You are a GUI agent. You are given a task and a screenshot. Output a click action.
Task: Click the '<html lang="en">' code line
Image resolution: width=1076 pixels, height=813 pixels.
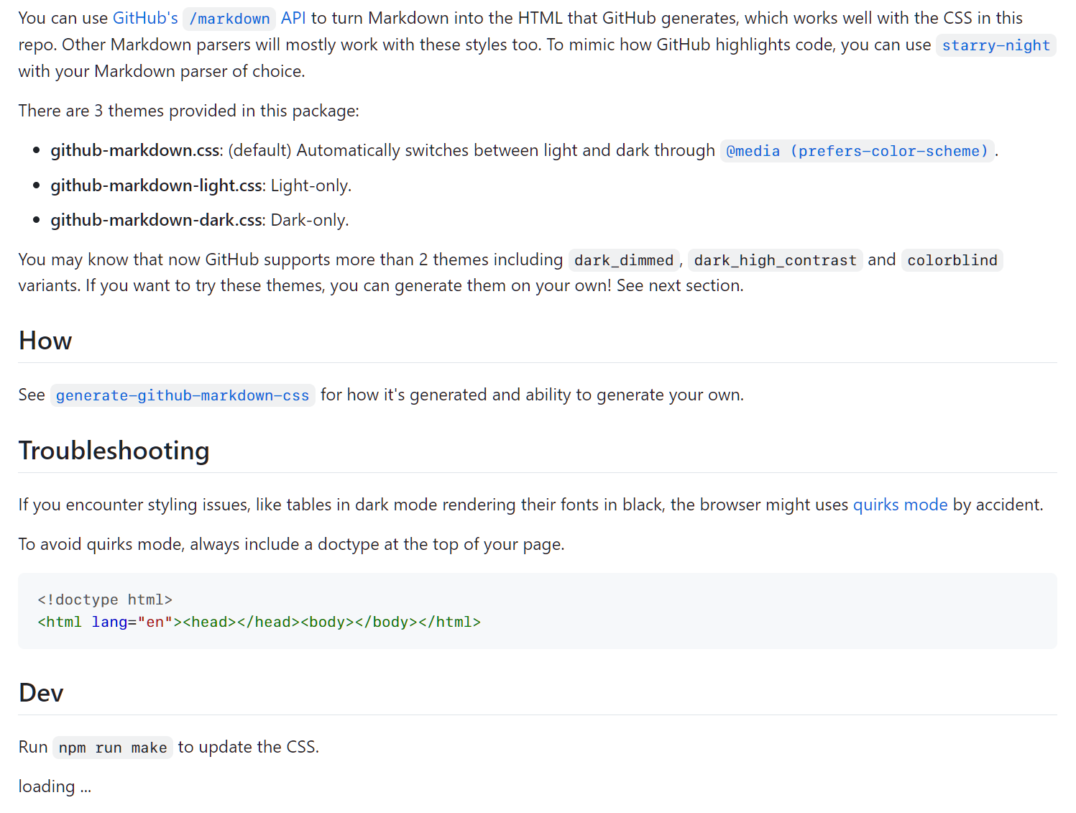pos(259,622)
